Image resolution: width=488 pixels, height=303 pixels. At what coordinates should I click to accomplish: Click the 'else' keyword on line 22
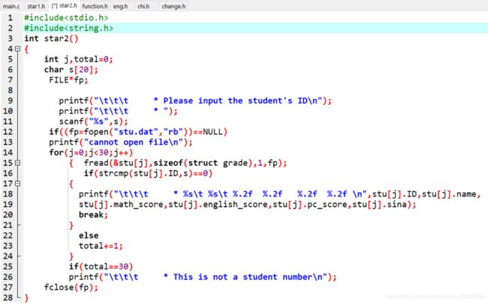pyautogui.click(x=89, y=235)
